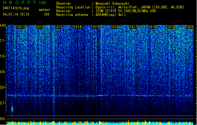Click the Receiving Location label
Viewport: 197px width, 125px height.
73,7
